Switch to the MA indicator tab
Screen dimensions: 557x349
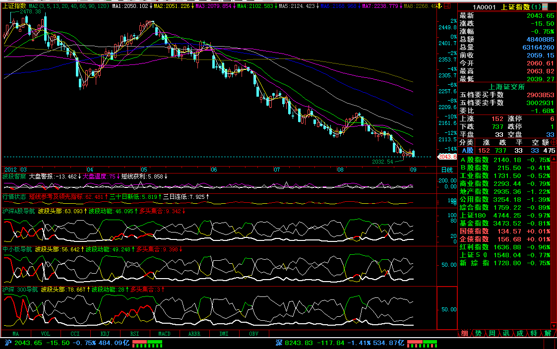[16, 334]
